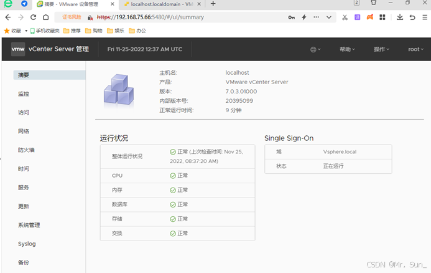The image size is (431, 273).
Task: Open the 推荐 bookmarks folder
Action: coord(72,31)
